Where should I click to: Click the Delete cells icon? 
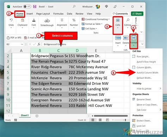tap(126, 38)
